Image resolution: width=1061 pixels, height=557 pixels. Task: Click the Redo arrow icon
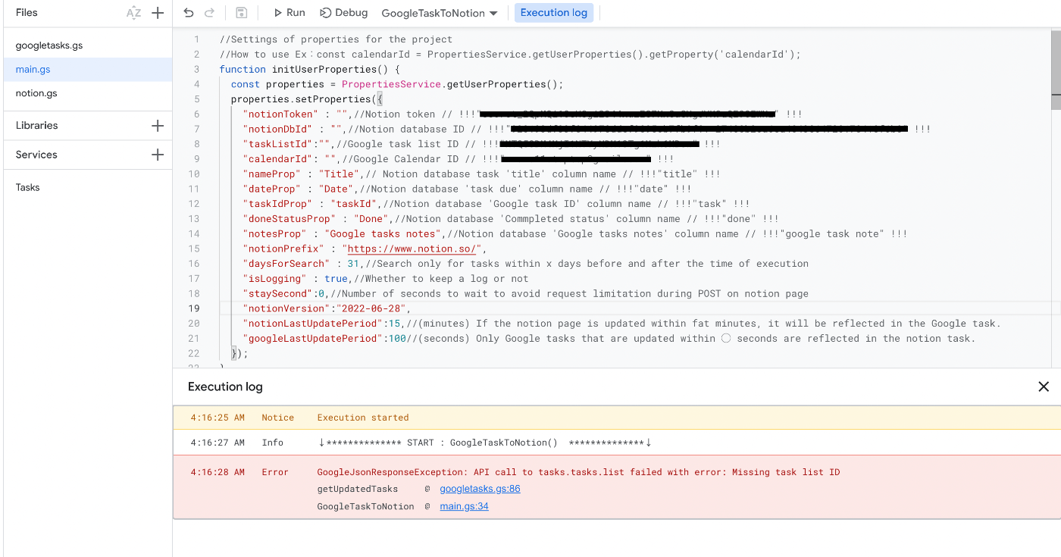pos(210,13)
